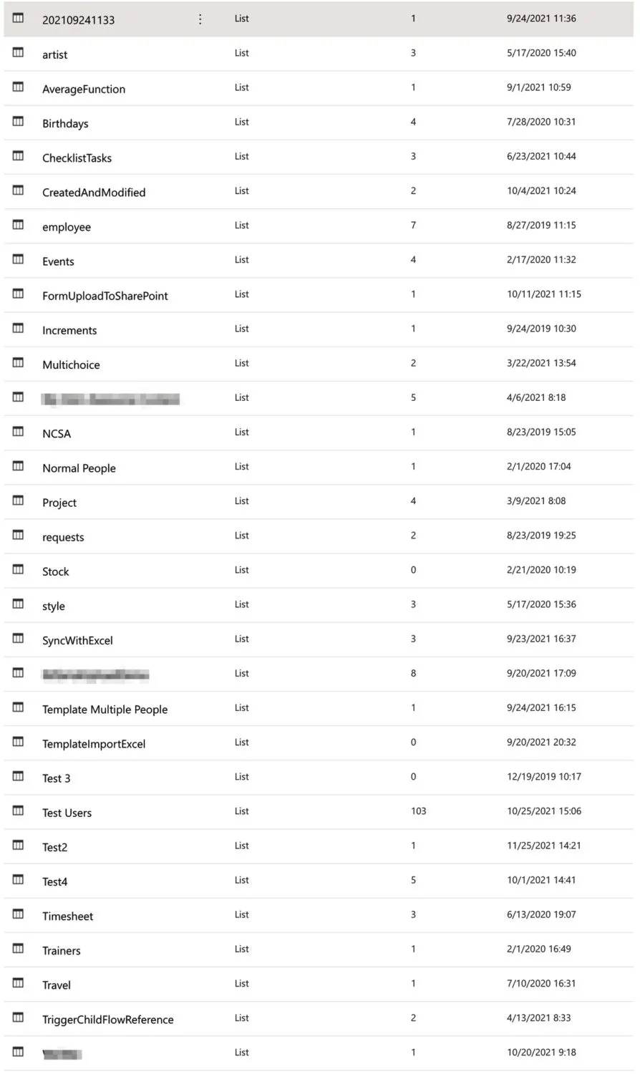Open the FormUploadToSharePoint list
Image resolution: width=640 pixels, height=1074 pixels.
(x=105, y=296)
